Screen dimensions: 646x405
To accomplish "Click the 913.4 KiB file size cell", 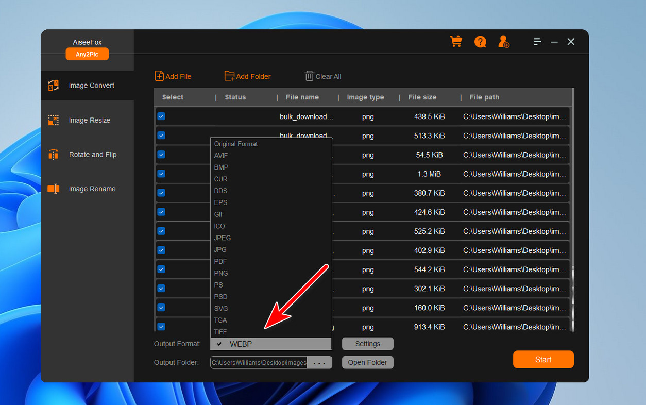I will pyautogui.click(x=430, y=327).
